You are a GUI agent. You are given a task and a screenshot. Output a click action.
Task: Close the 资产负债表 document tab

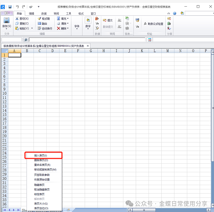[88, 46]
